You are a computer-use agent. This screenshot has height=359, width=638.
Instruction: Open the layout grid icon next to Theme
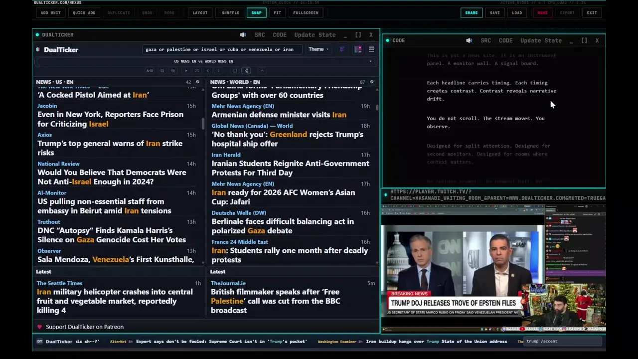(x=358, y=49)
